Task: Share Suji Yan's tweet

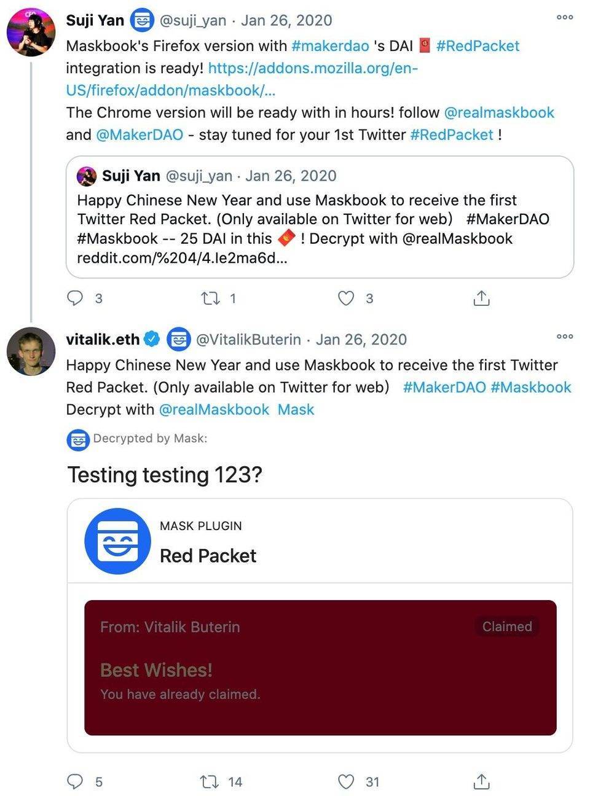Action: click(x=481, y=298)
